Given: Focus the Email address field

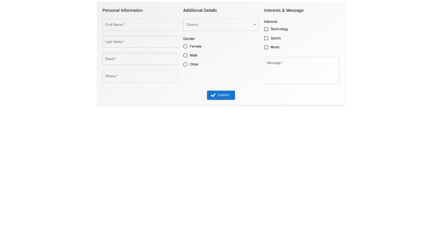Looking at the screenshot, I should coord(140,59).
